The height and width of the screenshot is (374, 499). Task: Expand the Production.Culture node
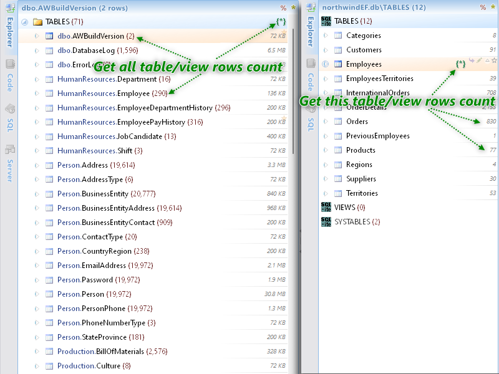pos(37,366)
